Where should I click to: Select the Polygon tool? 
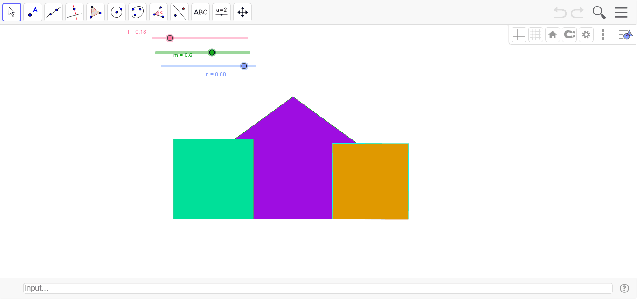(96, 12)
